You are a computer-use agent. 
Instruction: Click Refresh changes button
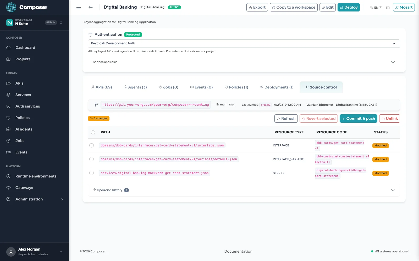tap(286, 118)
